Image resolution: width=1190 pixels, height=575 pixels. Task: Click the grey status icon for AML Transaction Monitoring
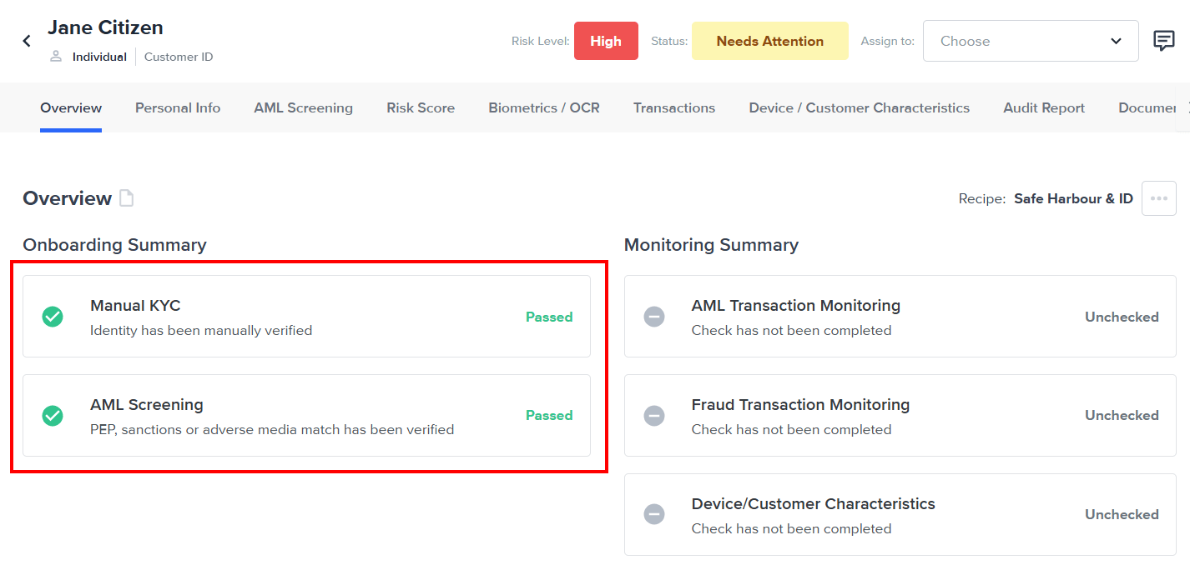(654, 317)
